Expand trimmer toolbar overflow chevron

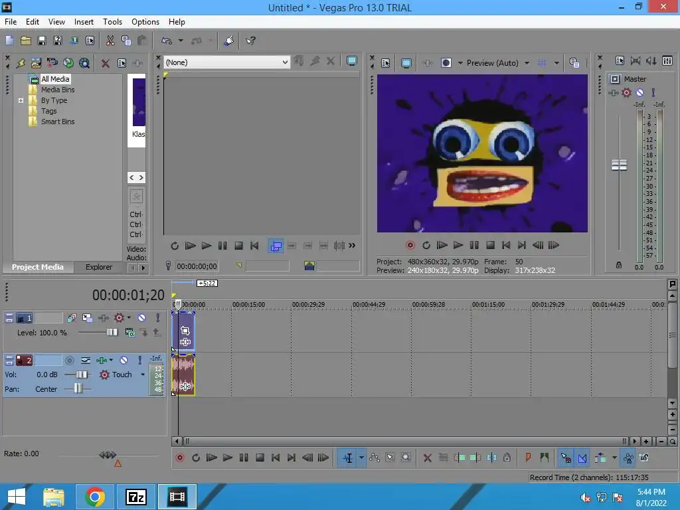pos(352,246)
